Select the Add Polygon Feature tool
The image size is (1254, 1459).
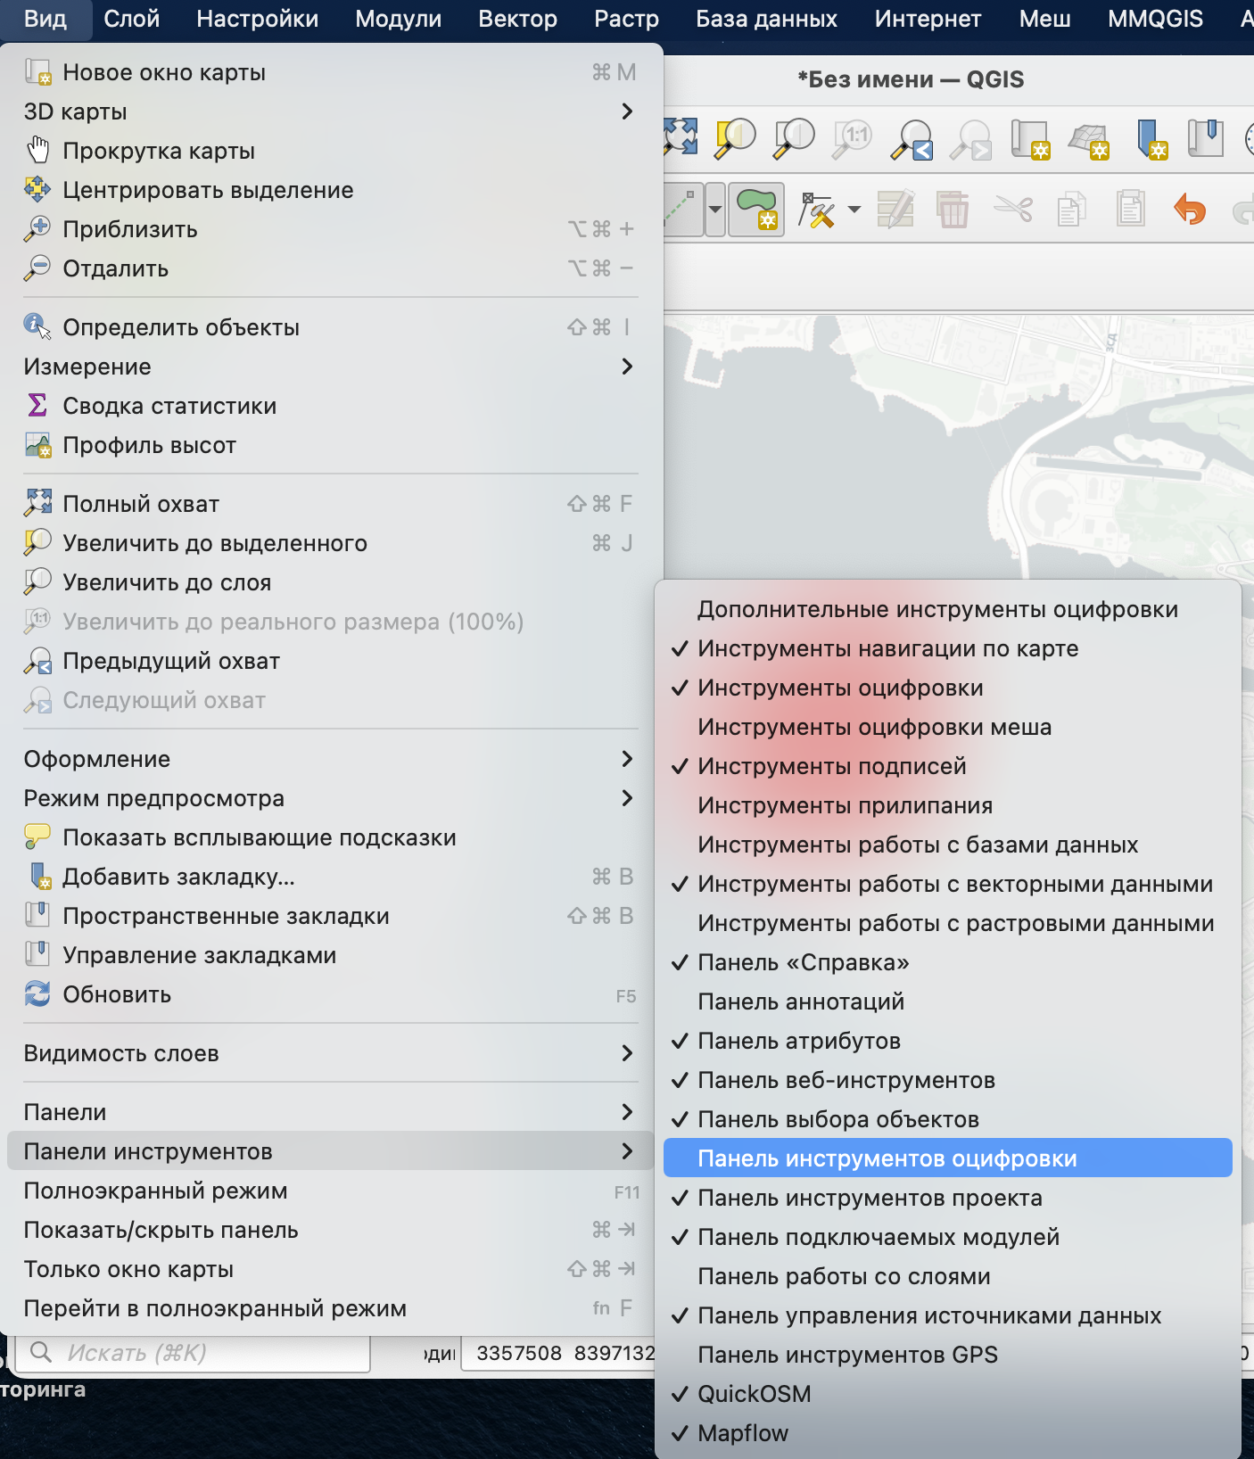[x=756, y=210]
